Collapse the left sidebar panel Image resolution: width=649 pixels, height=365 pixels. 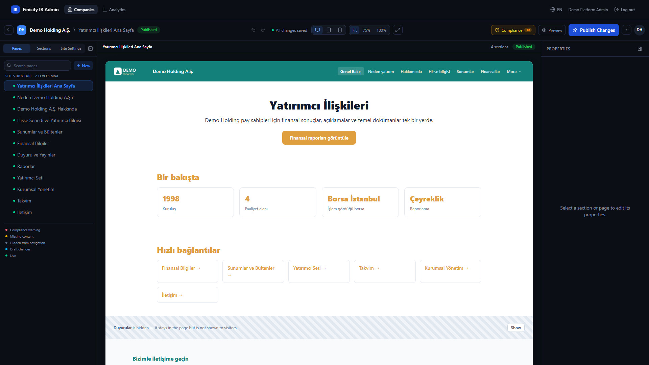pyautogui.click(x=90, y=49)
